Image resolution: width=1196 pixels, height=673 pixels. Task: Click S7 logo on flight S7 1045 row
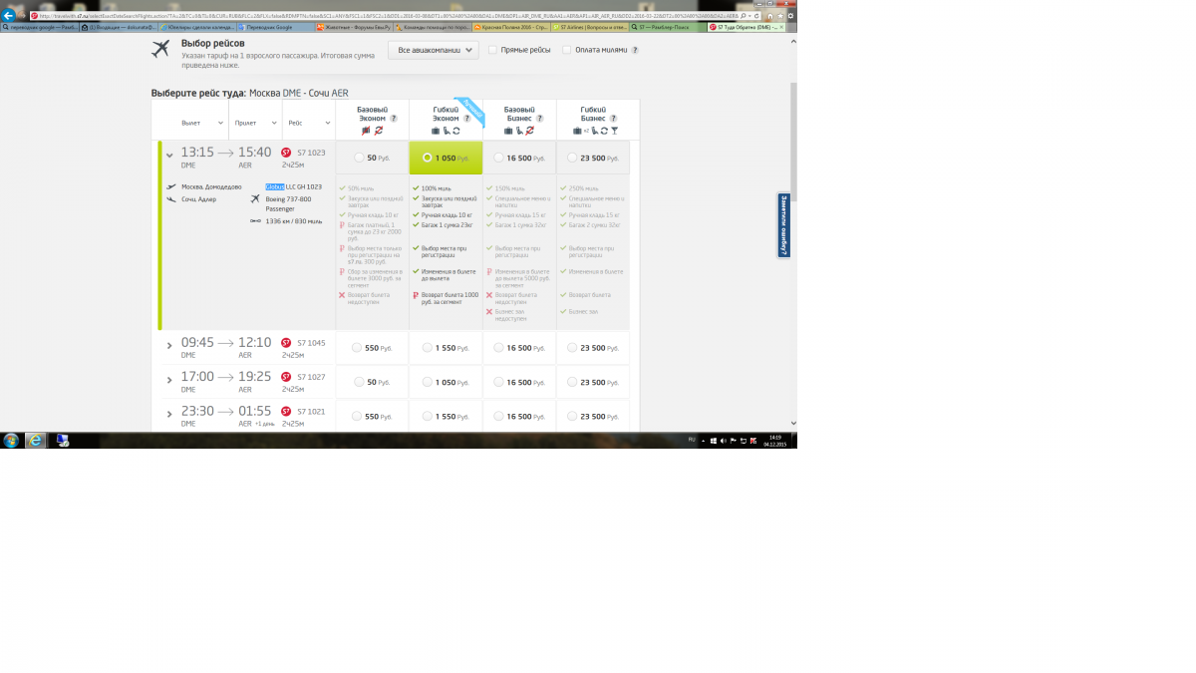[x=286, y=343]
